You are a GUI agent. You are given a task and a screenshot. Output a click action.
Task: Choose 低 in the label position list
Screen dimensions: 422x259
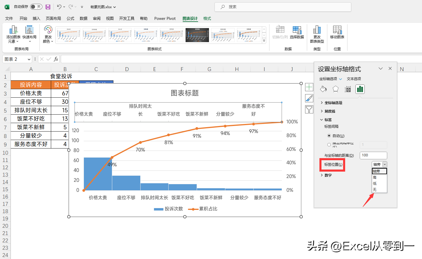(x=379, y=184)
